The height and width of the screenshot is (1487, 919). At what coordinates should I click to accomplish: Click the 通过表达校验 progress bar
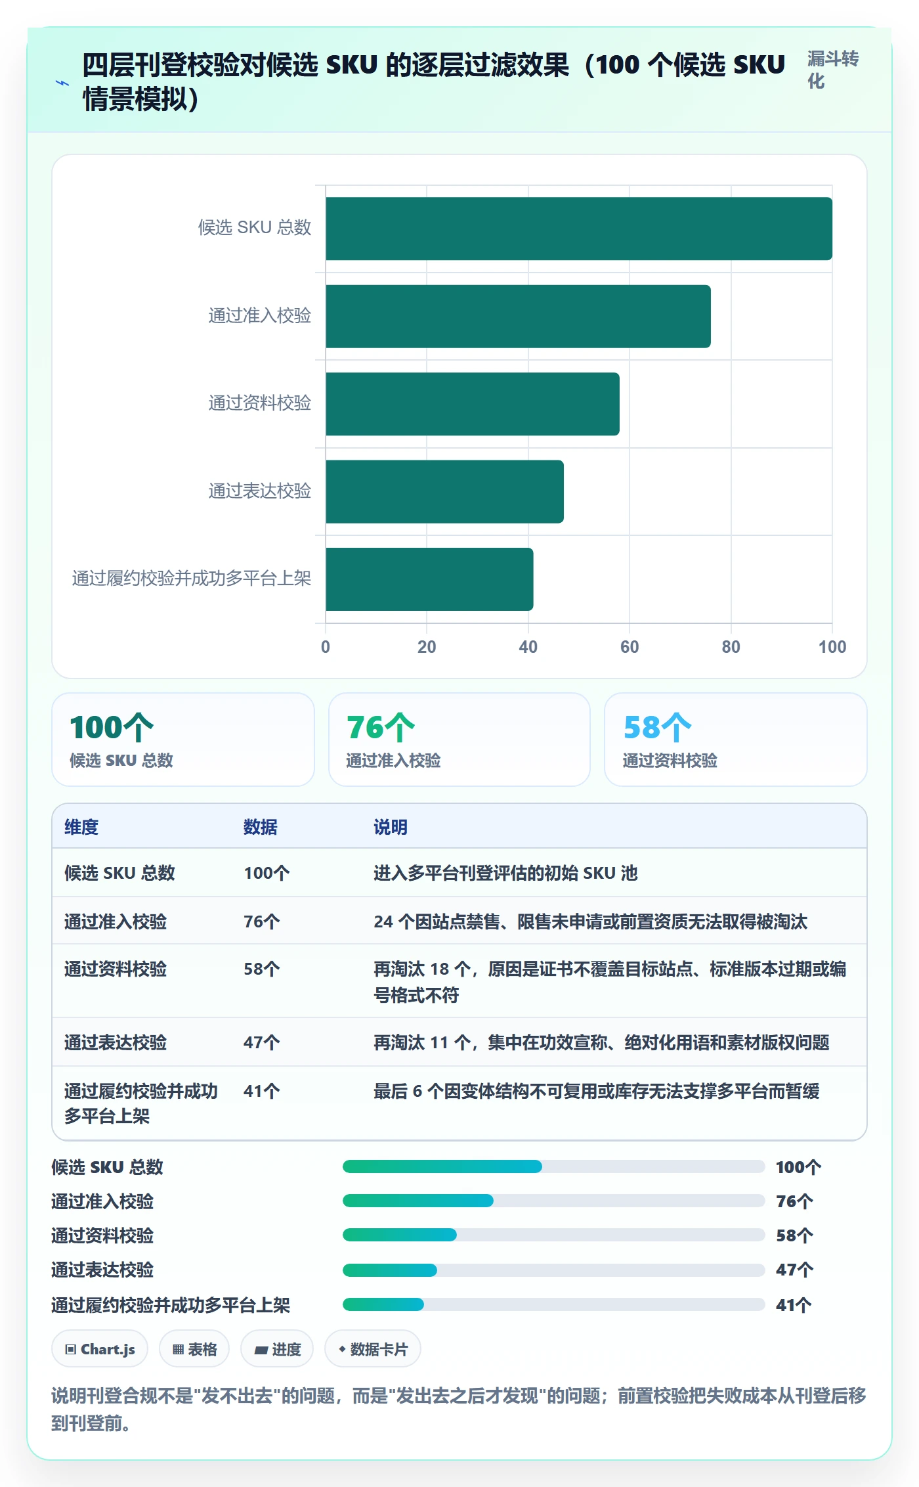(553, 1270)
